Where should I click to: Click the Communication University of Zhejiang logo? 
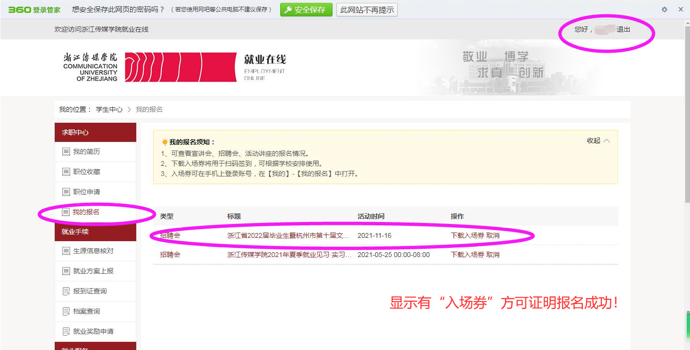click(150, 67)
